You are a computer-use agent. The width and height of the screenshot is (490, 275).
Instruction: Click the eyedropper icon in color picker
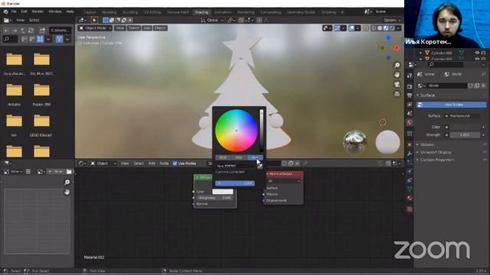tap(260, 167)
